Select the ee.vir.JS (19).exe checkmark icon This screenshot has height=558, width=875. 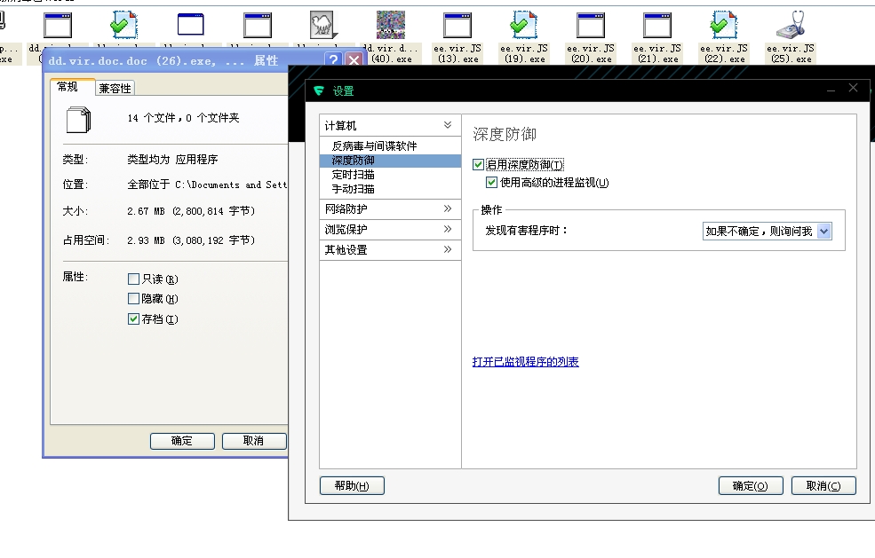(x=524, y=26)
